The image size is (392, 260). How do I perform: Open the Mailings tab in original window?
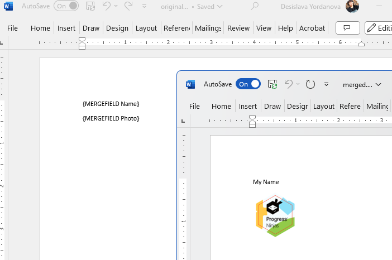[x=208, y=28]
